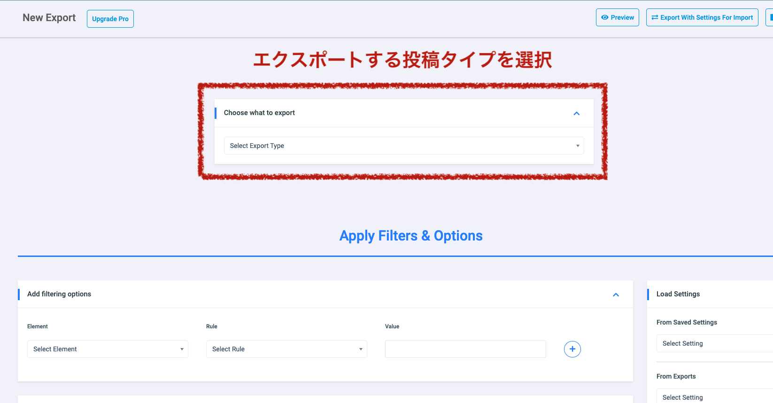Open the Select Rule dropdown
Viewport: 773px width, 403px height.
286,349
